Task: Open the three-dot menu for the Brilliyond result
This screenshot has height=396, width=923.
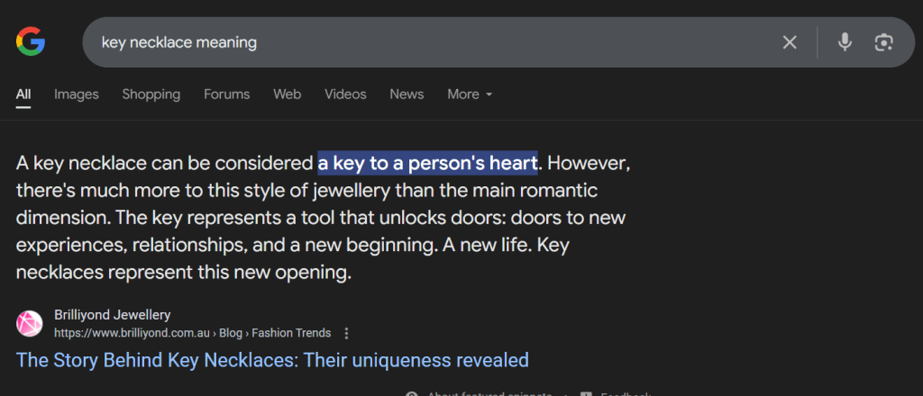Action: 347,333
